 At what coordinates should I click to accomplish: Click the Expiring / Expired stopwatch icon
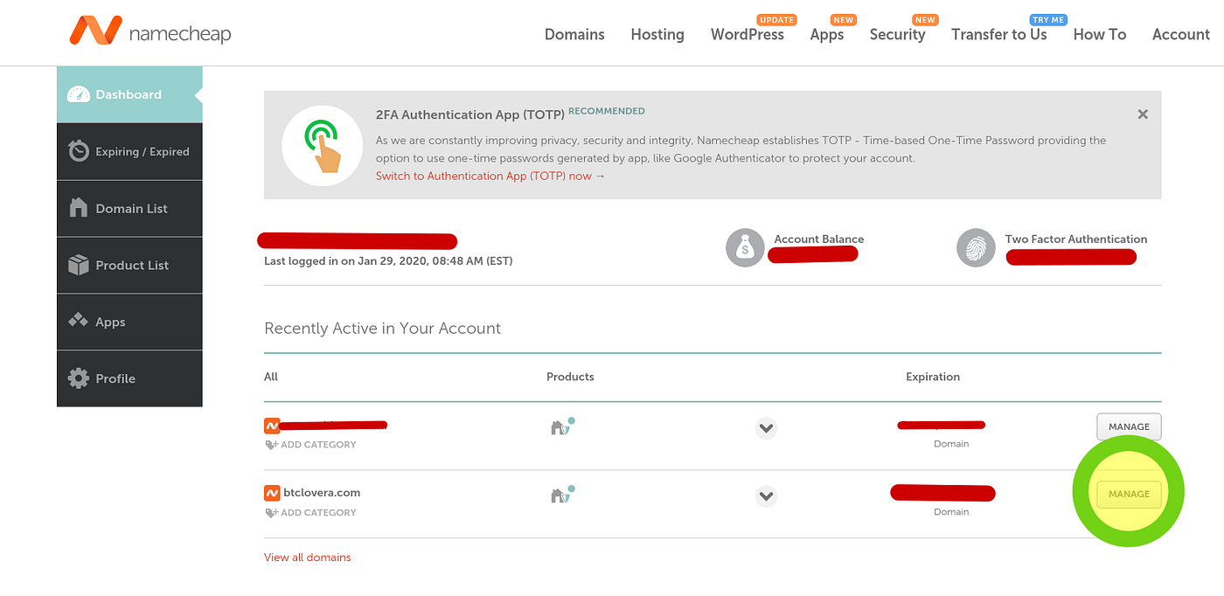[79, 150]
